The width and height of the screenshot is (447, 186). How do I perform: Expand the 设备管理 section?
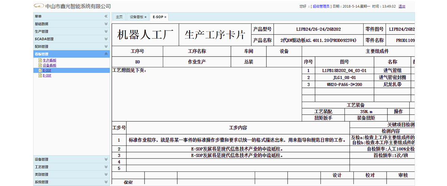click(x=106, y=160)
